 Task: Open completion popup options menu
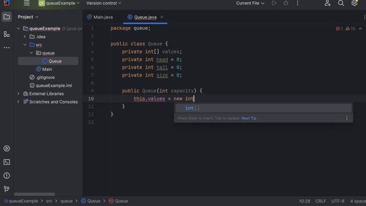tap(347, 118)
